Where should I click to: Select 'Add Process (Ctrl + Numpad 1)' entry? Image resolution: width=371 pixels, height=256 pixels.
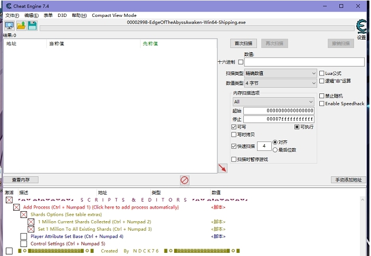(101, 207)
